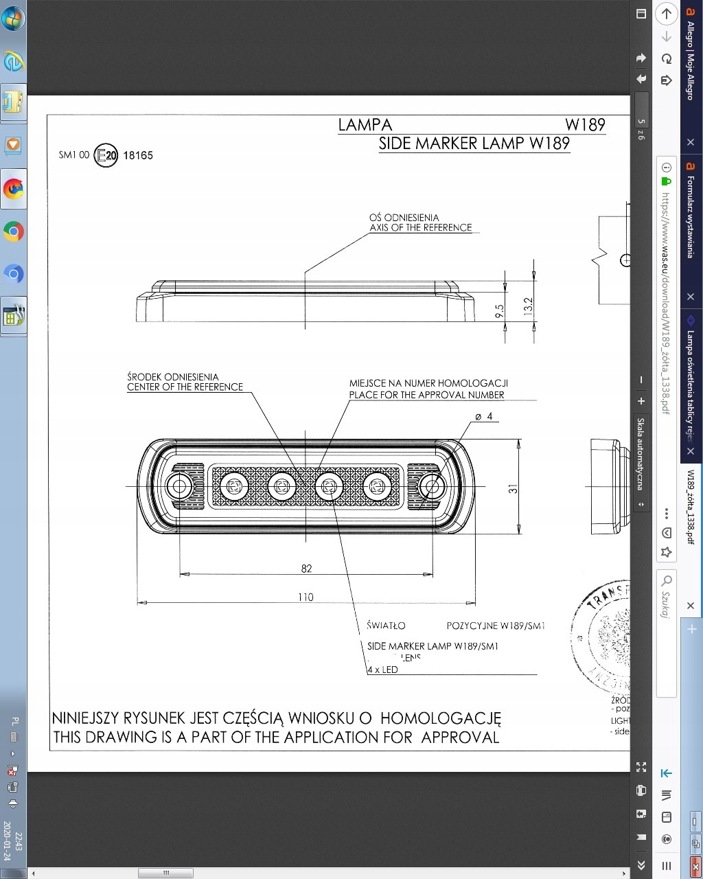Open the Firefox account icon
This screenshot has height=879, width=703.
tap(666, 839)
